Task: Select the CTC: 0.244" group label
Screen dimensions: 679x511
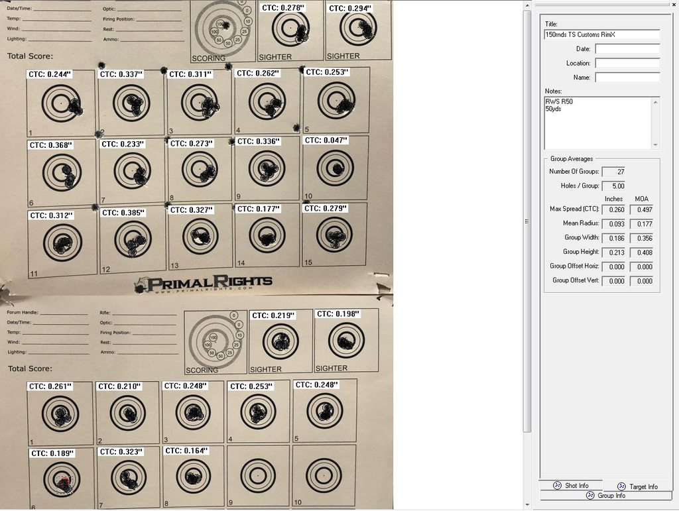Action: [x=49, y=74]
